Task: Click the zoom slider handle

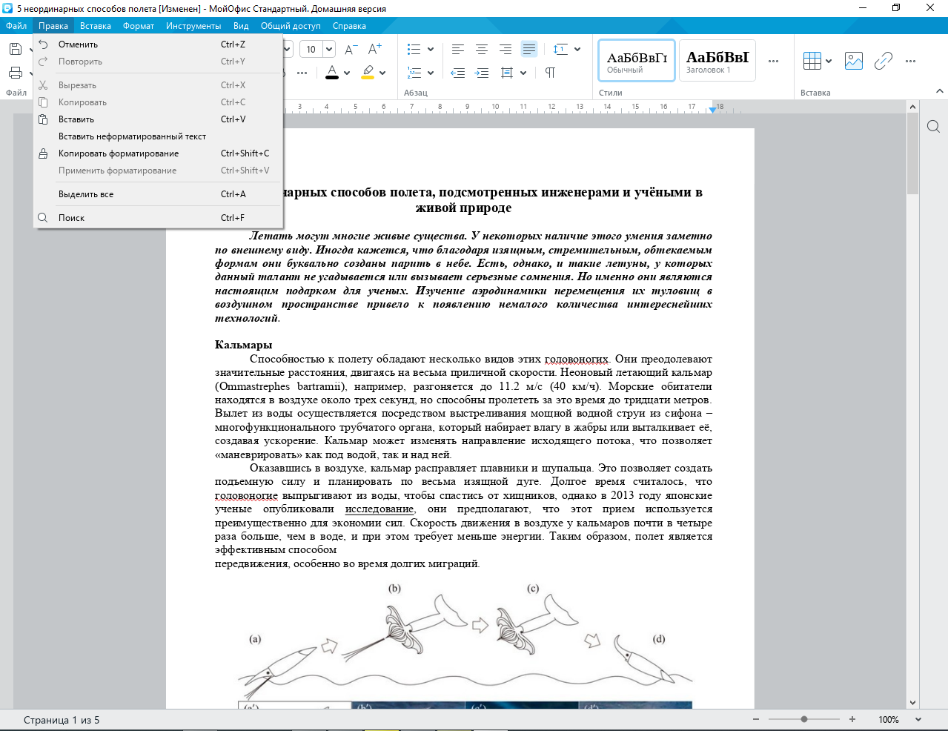Action: 804,719
